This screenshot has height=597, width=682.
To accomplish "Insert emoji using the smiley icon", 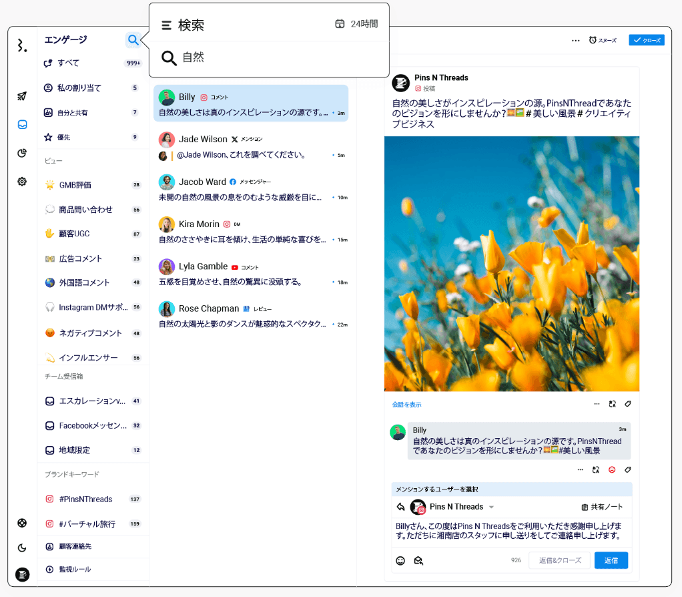I will click(400, 561).
